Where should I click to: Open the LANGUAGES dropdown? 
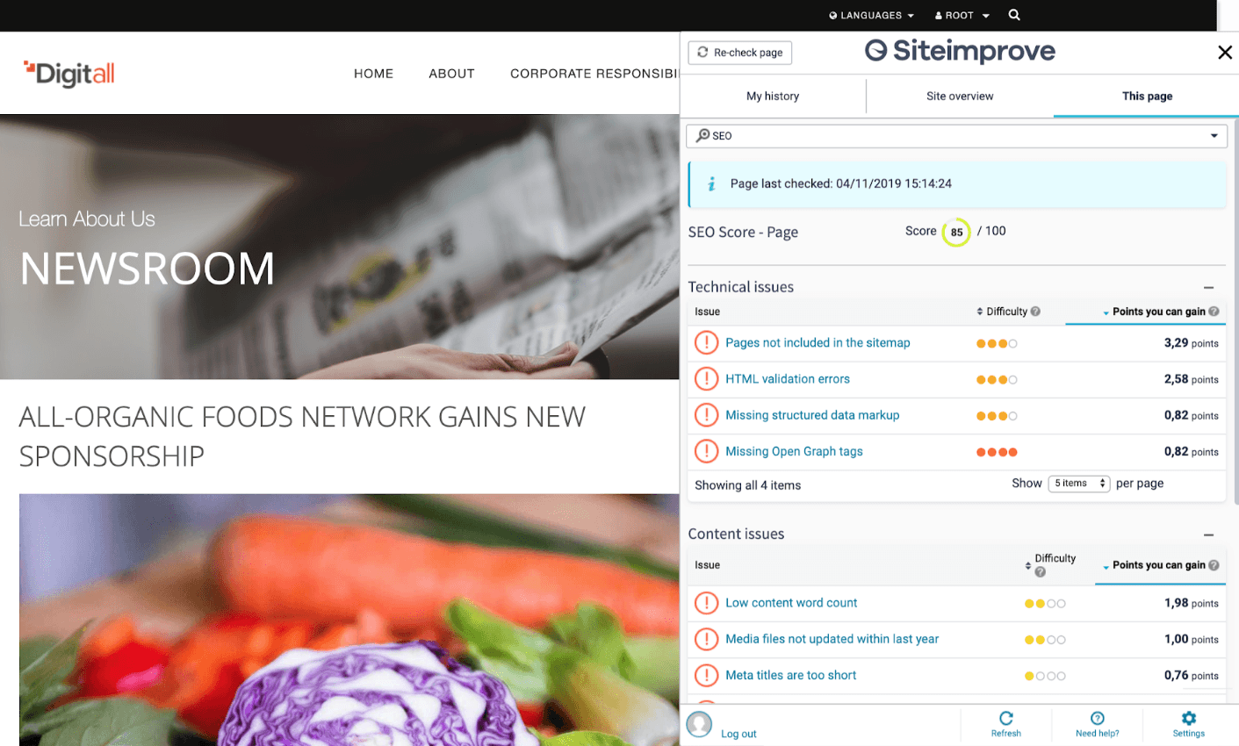coord(869,15)
